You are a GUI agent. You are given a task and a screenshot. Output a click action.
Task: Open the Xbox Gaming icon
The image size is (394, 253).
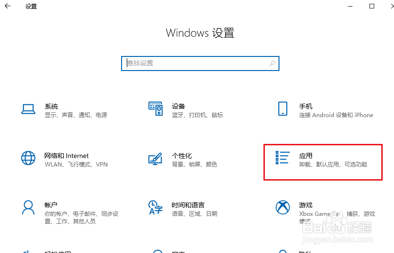point(283,207)
